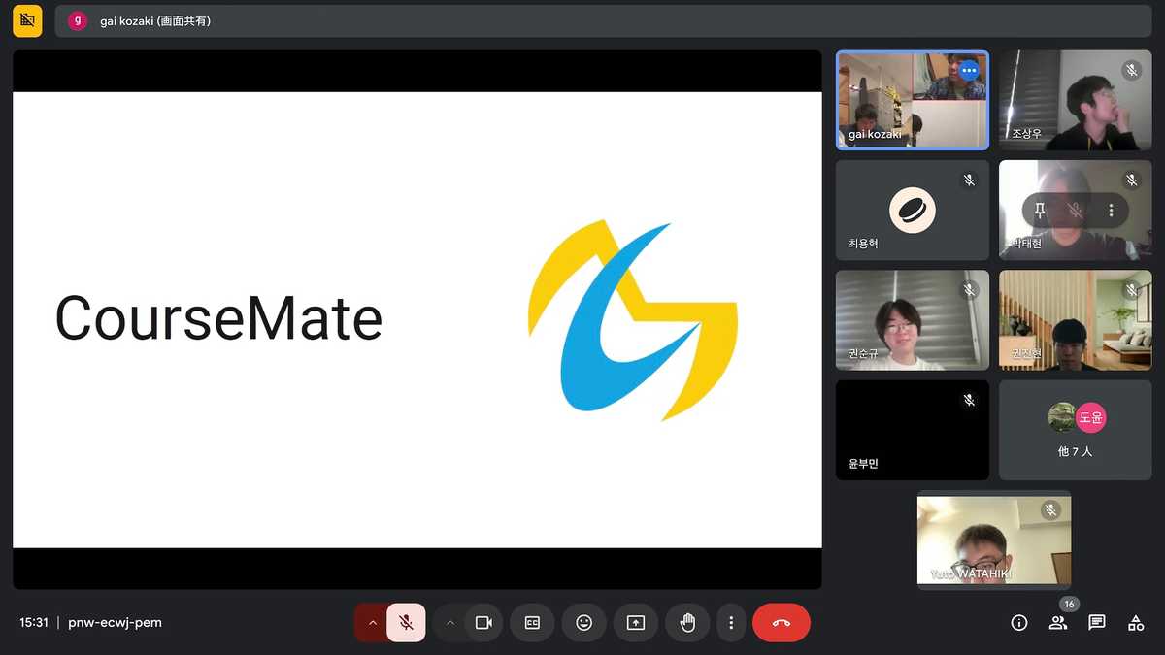This screenshot has height=655, width=1165.
Task: Open the '他 7 人' other participants tile
Action: click(x=1076, y=430)
